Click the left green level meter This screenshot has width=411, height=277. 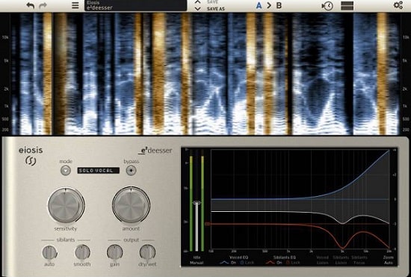[x=191, y=204]
